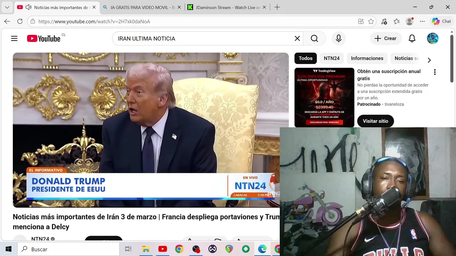Screen dimensions: 456x256
Task: Open the green round app icon on the taskbar
Action: tap(246, 249)
